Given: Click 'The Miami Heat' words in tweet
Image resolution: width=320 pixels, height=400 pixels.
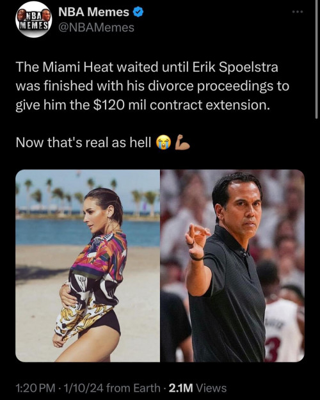Looking at the screenshot, I should (64, 67).
